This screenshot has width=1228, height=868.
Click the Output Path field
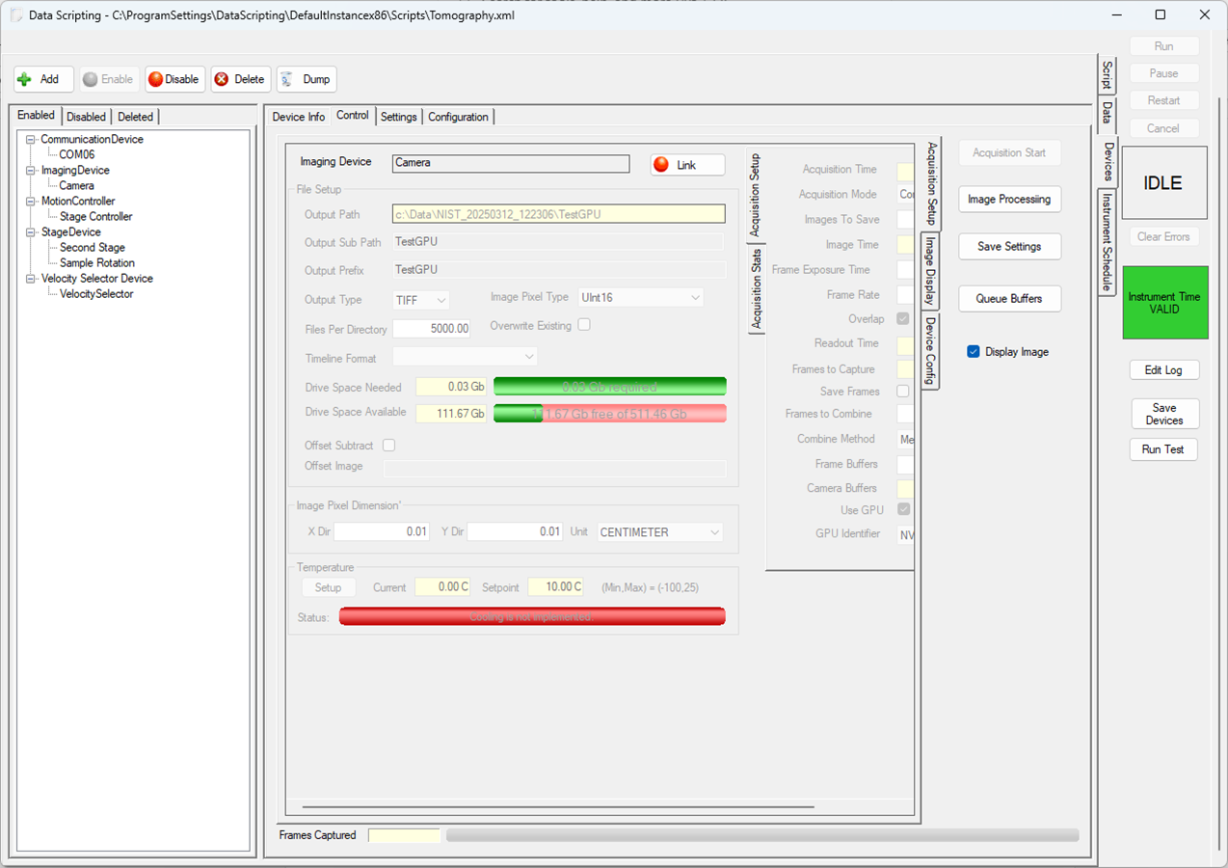pyautogui.click(x=559, y=214)
